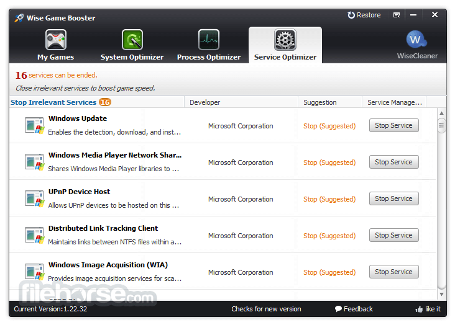Click the Windows Image Acquisition service icon
This screenshot has height=325, width=455.
point(35,272)
